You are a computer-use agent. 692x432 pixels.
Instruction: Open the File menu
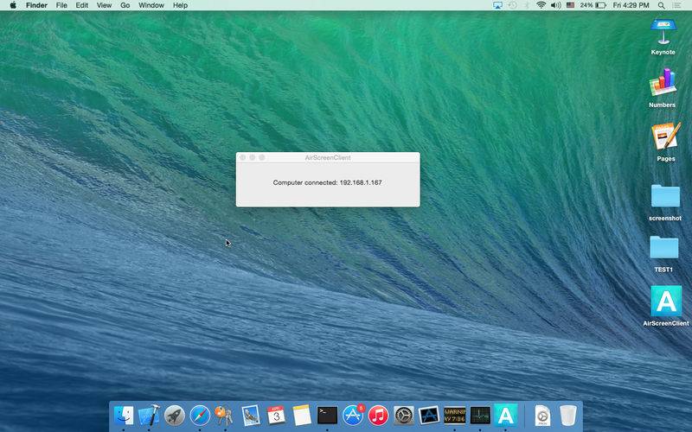coord(61,5)
